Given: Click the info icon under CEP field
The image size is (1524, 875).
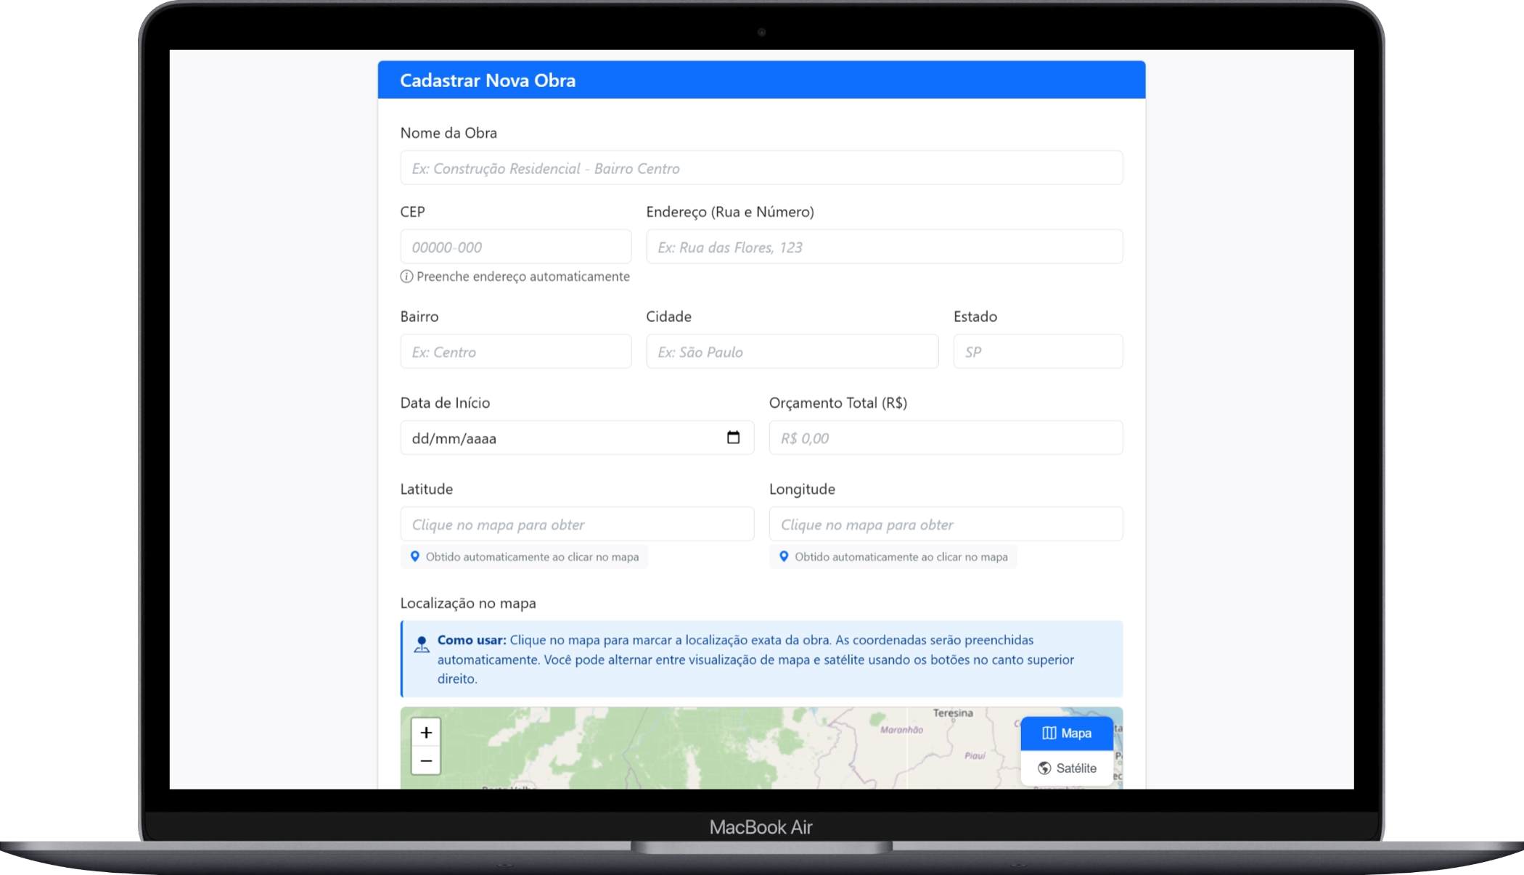Looking at the screenshot, I should coord(406,276).
